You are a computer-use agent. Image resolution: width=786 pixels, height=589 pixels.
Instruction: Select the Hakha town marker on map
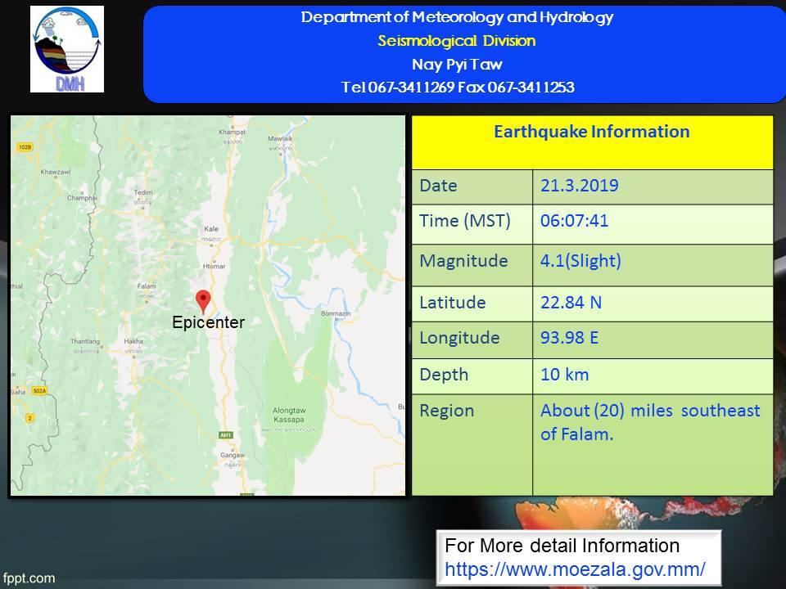click(x=134, y=341)
